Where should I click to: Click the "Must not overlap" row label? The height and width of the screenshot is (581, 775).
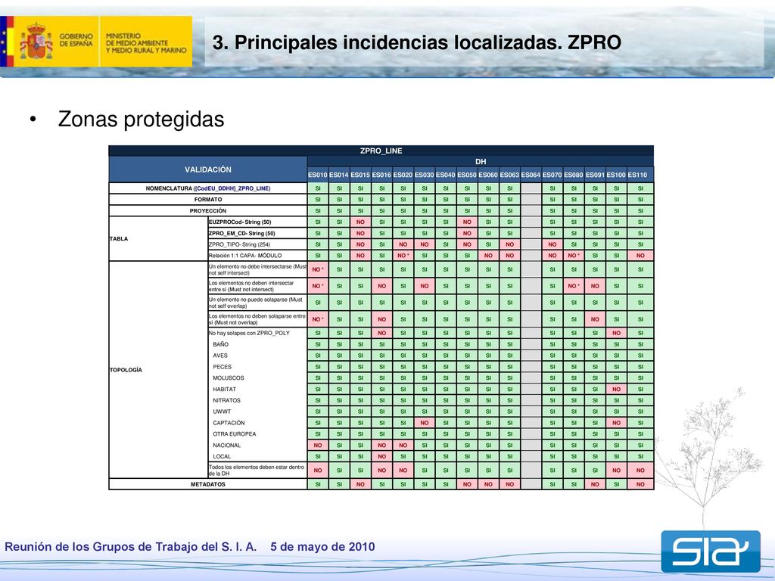click(257, 319)
